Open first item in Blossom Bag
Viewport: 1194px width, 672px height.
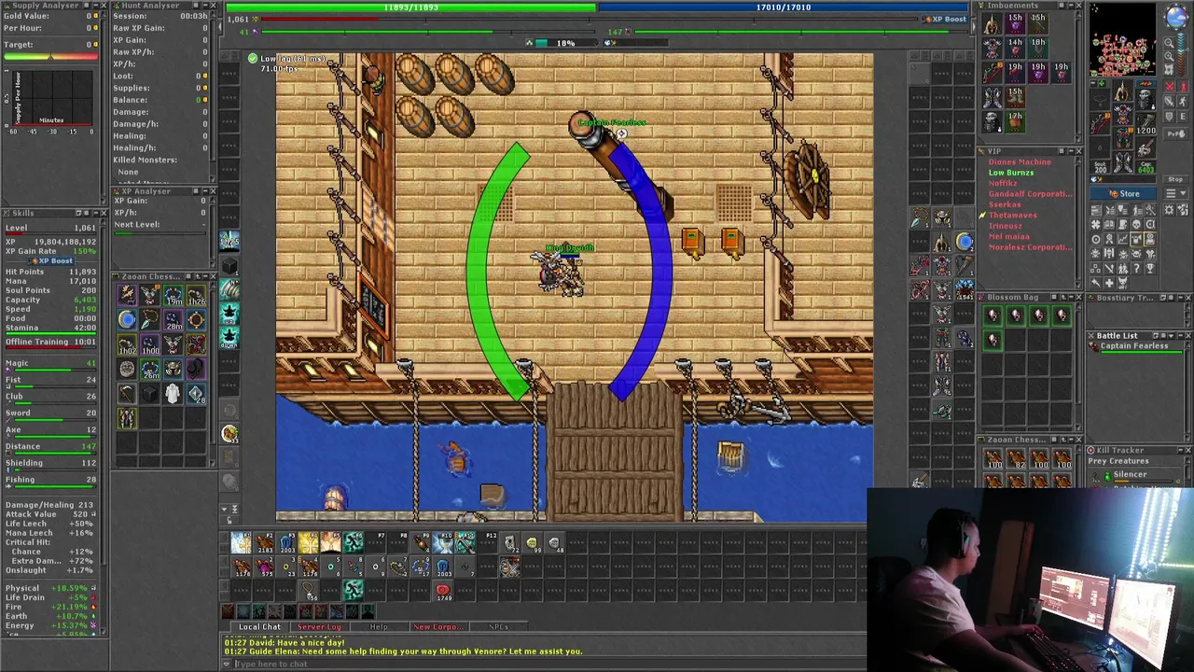point(993,316)
